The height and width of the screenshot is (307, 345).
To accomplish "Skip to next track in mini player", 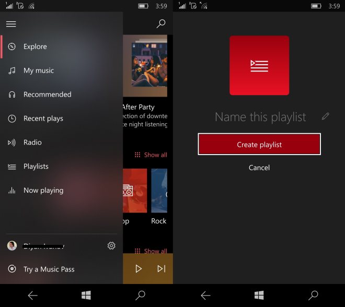I will (x=162, y=268).
